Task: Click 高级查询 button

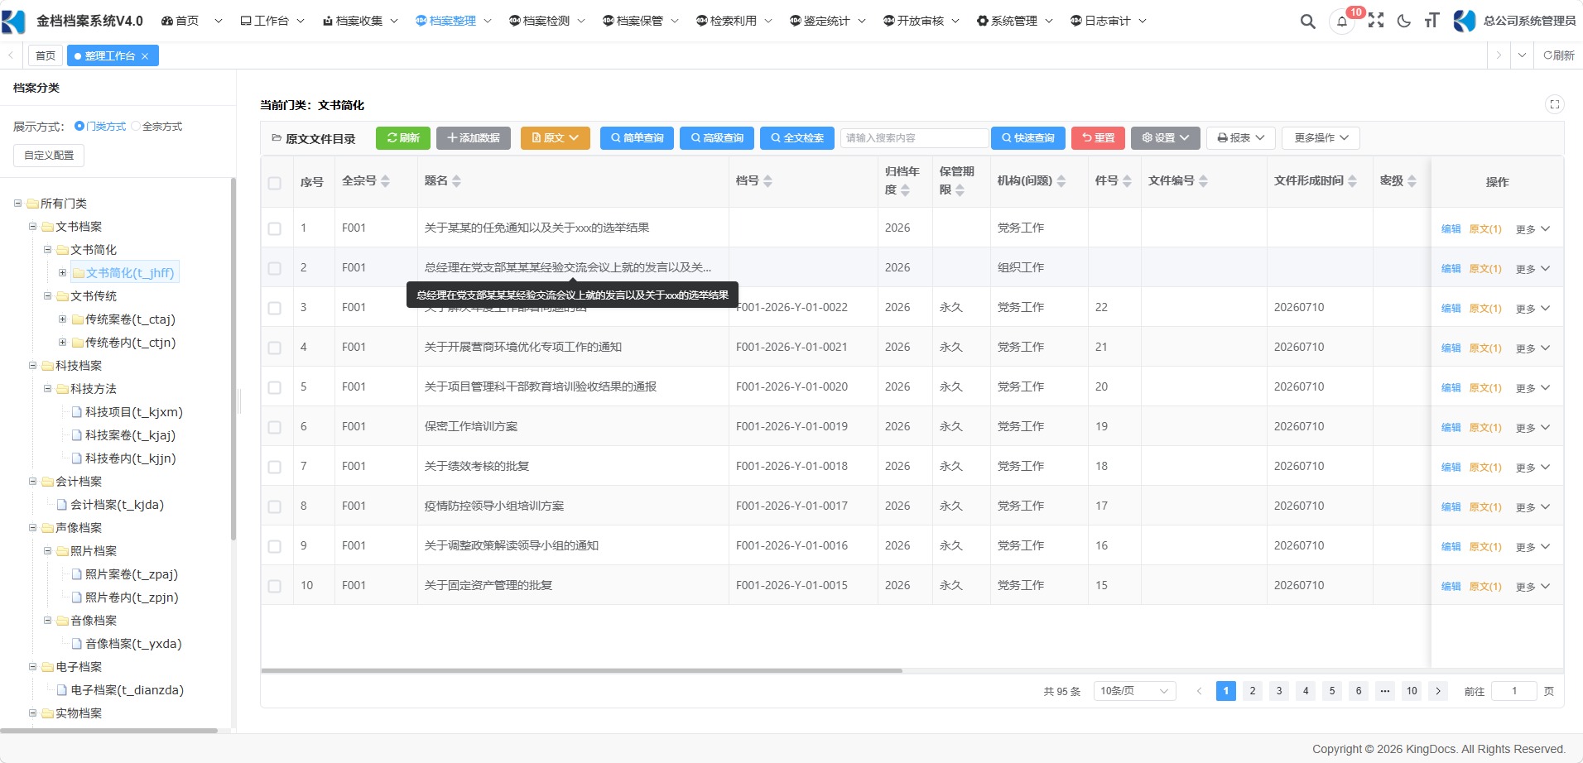Action: coord(717,138)
